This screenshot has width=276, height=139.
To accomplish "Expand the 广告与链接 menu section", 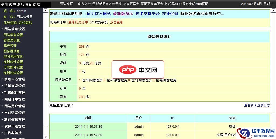I will pos(13,133).
